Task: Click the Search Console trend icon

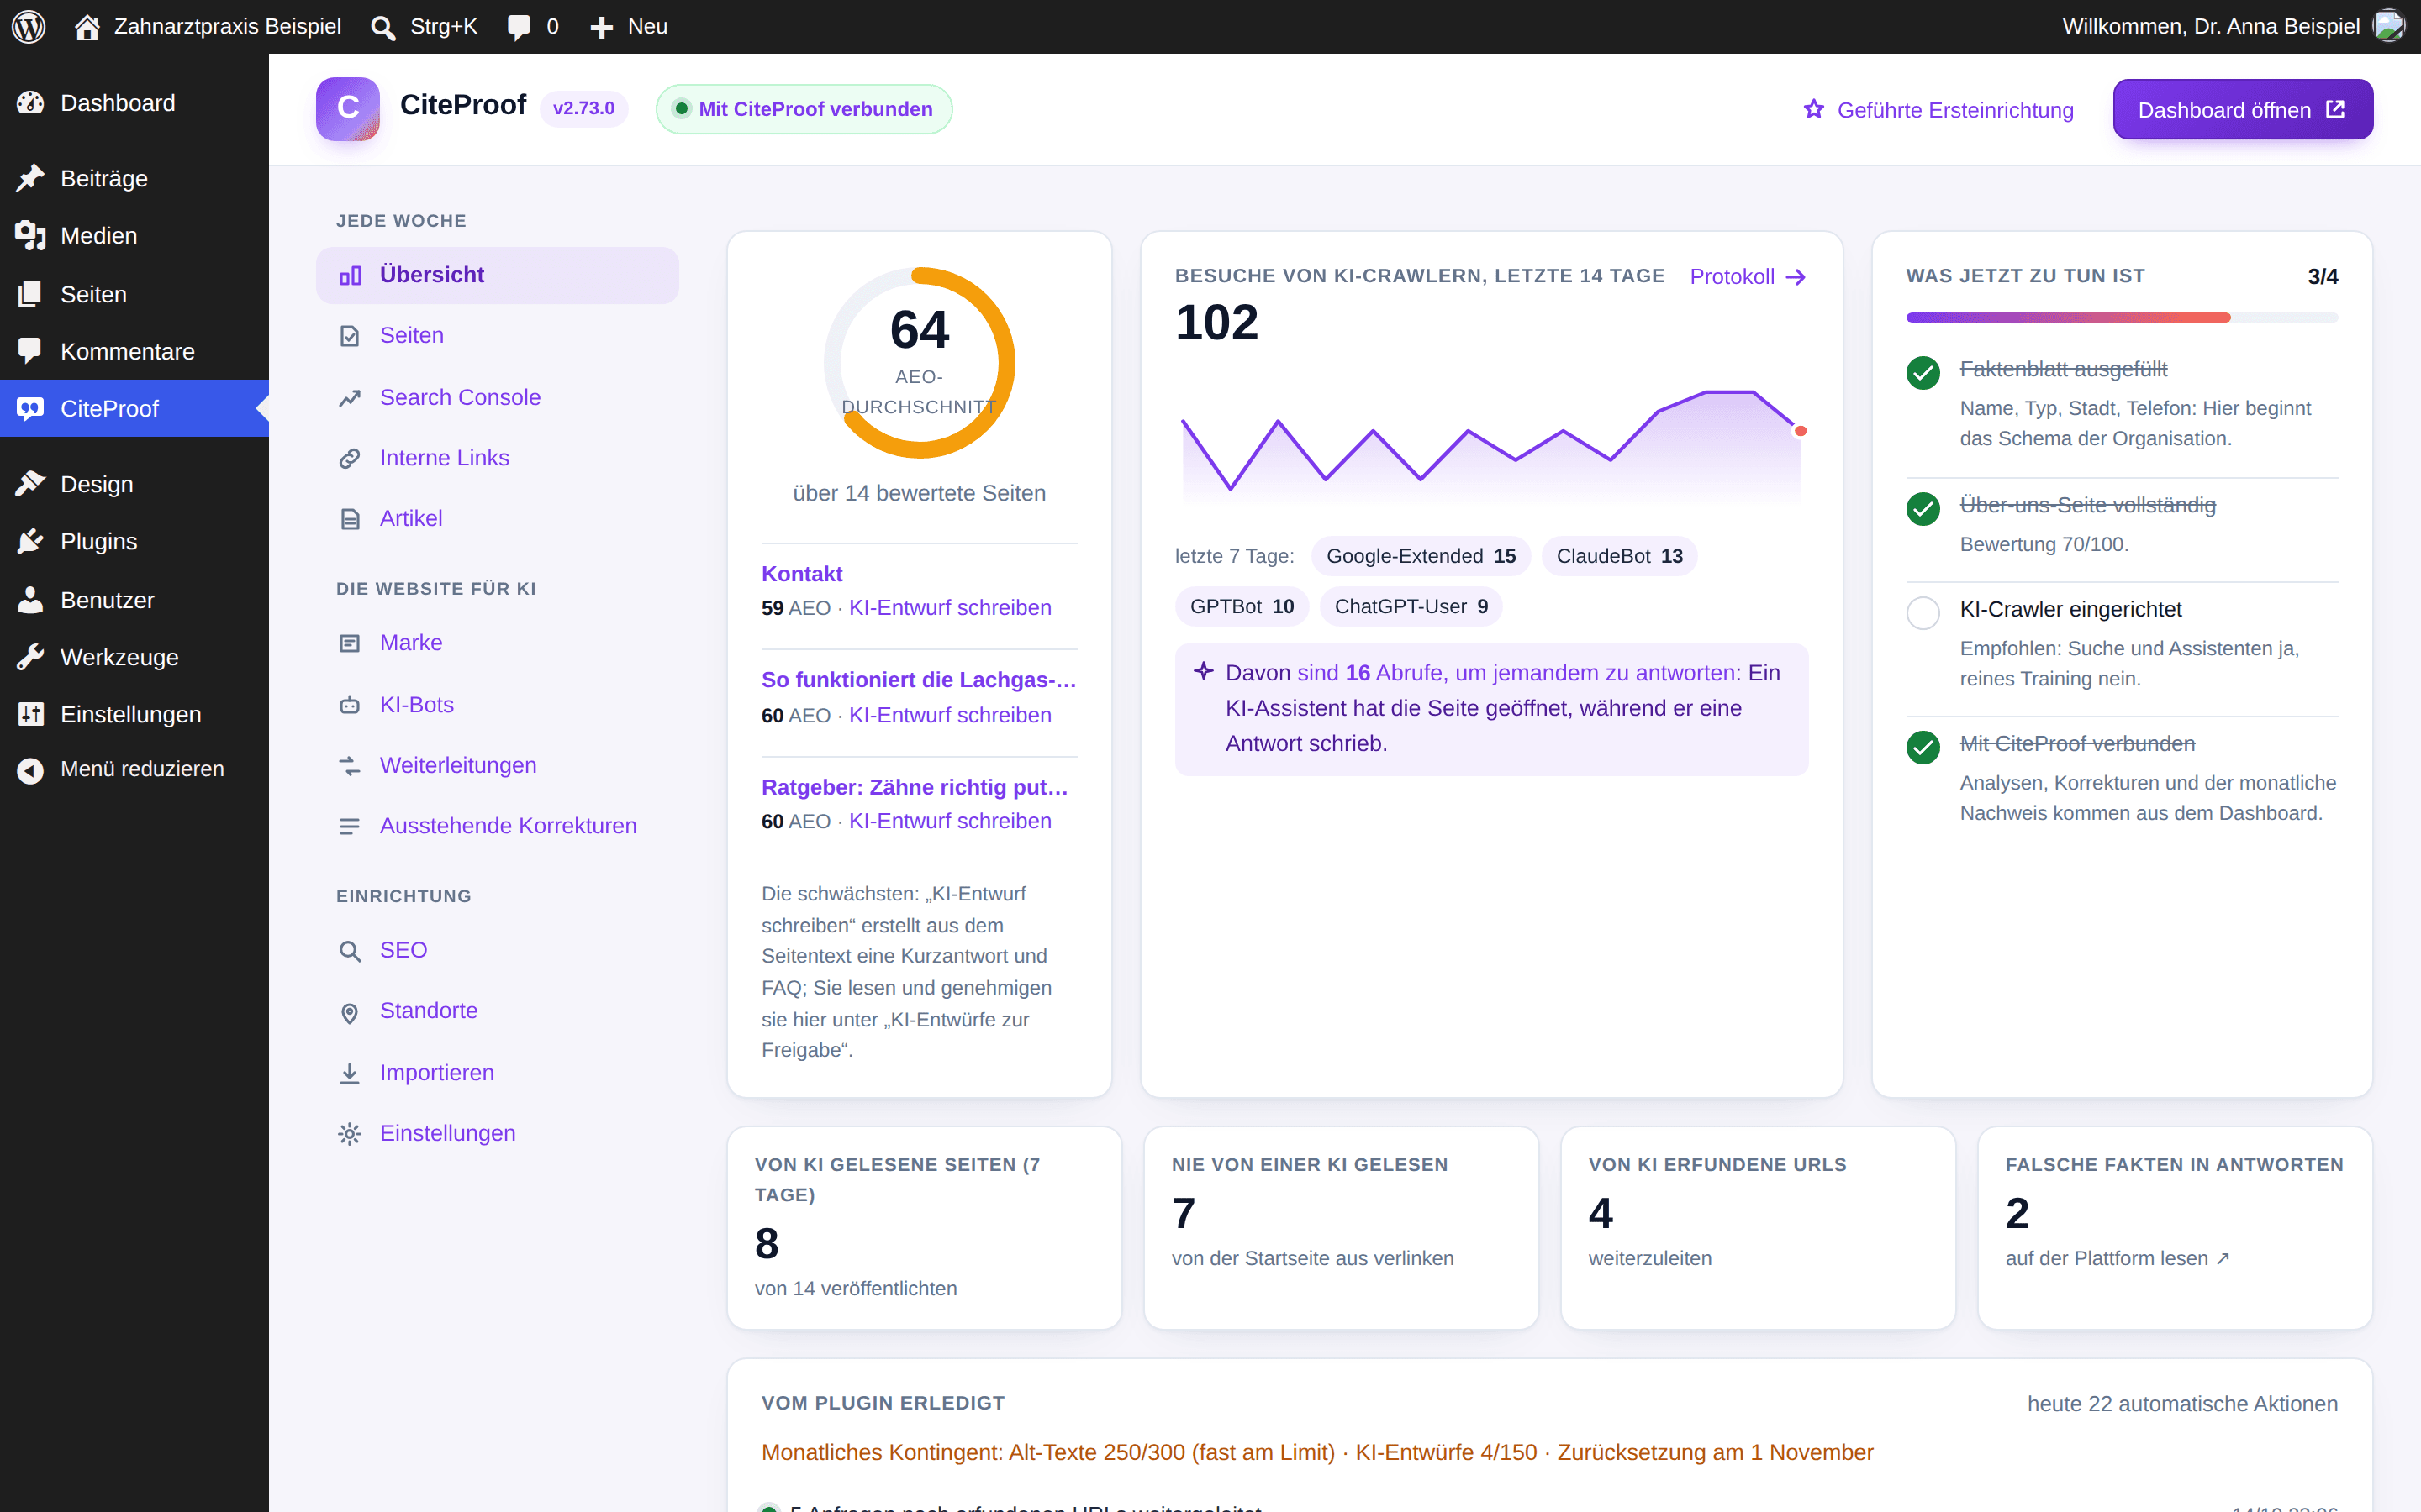Action: 349,398
